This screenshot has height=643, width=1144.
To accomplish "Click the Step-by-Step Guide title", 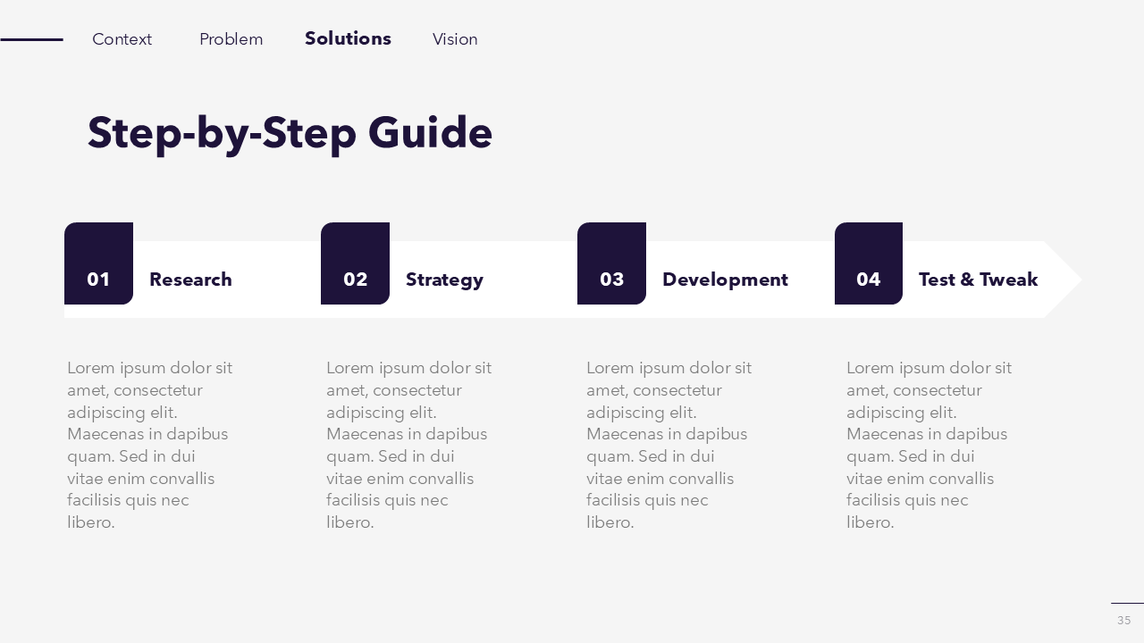I will [x=290, y=133].
